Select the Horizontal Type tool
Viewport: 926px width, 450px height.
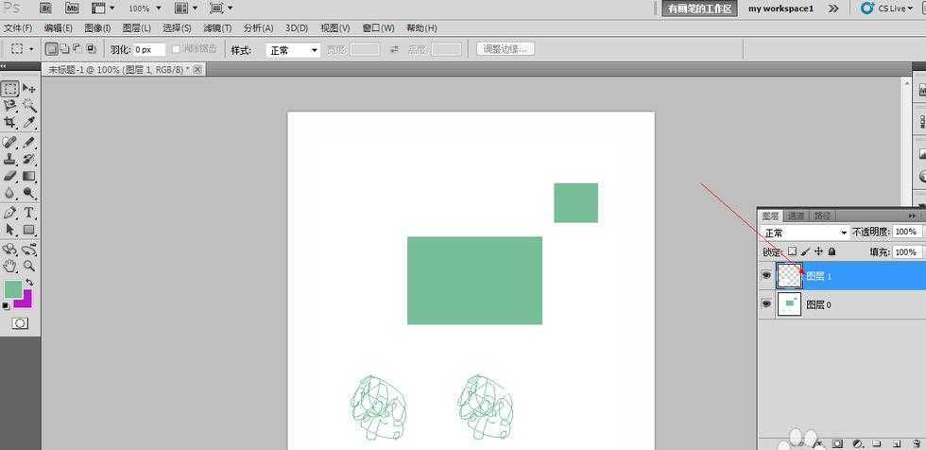(29, 213)
